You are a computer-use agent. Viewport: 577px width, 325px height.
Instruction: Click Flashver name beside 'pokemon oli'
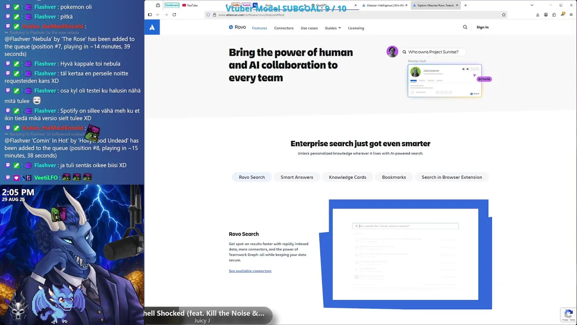[x=45, y=7]
